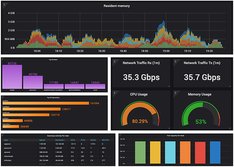The image size is (234, 167).
Task: Open the Network Traffic Tx (1m) title menu
Action: (x=202, y=63)
